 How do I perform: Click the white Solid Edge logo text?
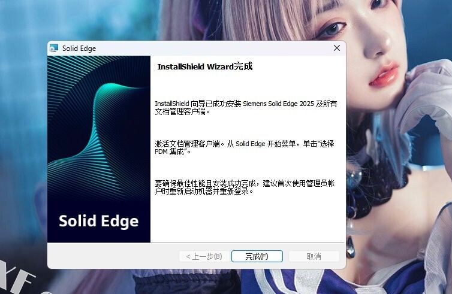(98, 221)
